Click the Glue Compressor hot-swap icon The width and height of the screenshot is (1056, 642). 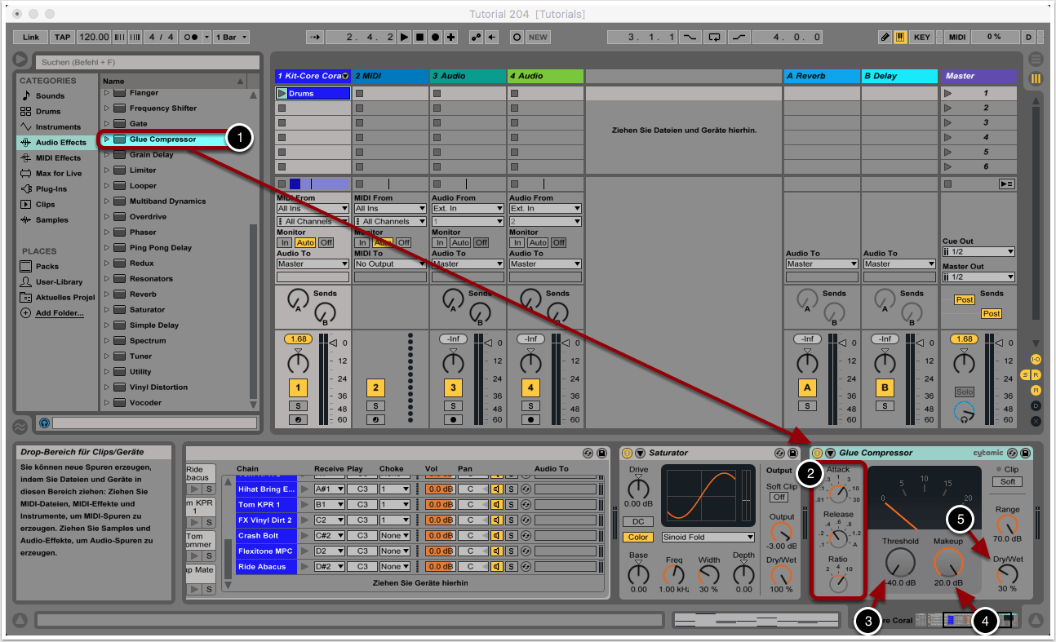[x=1012, y=453]
